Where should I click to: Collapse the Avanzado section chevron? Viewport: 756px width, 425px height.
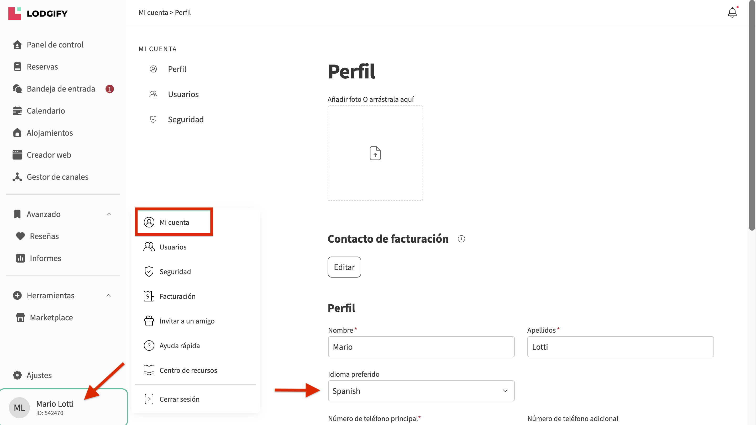109,214
